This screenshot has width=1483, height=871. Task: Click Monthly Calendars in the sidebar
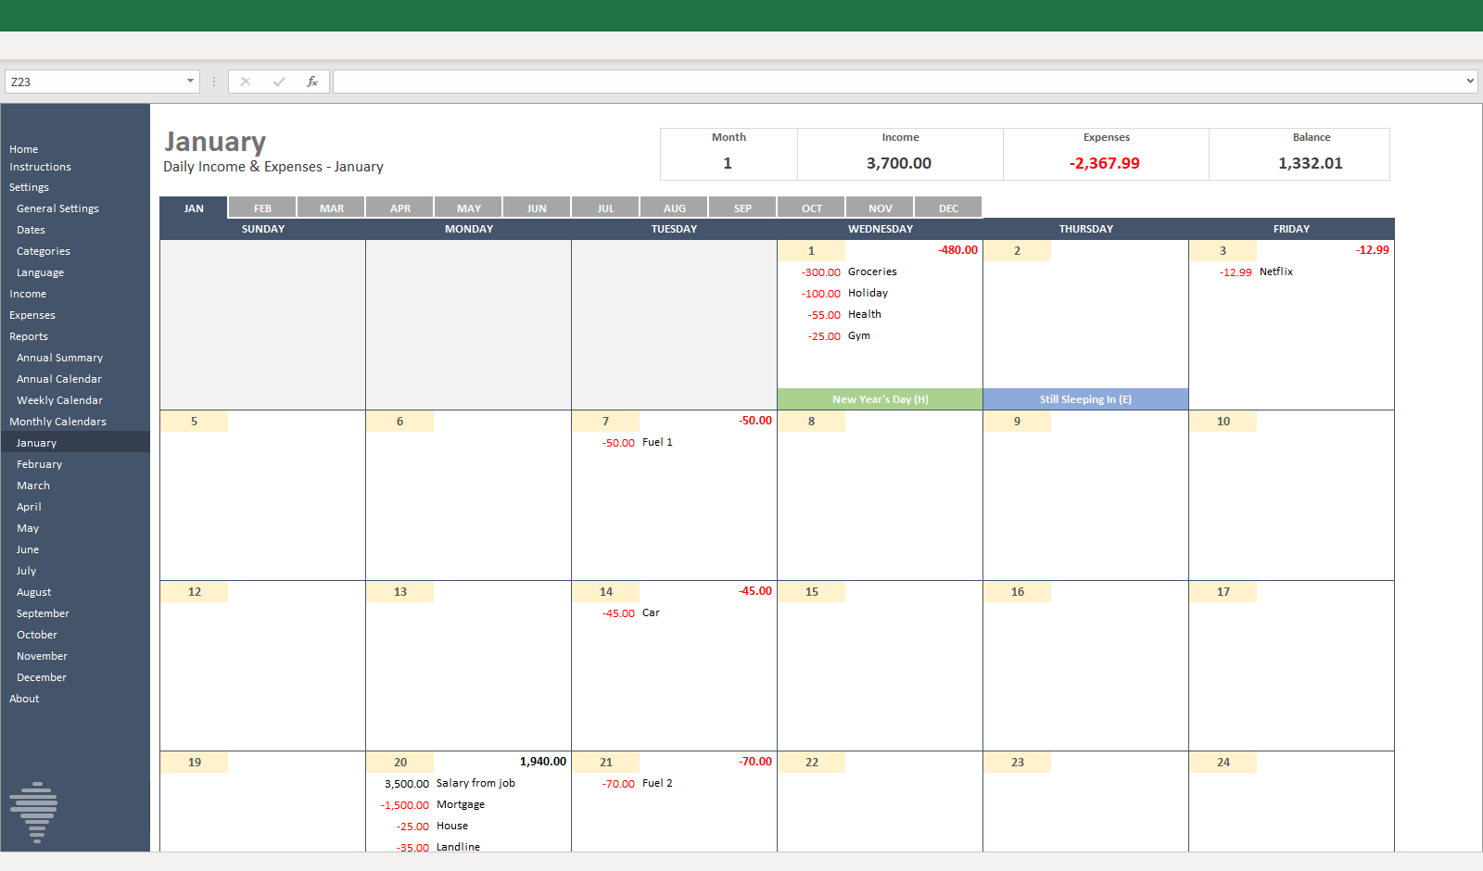[x=57, y=422]
